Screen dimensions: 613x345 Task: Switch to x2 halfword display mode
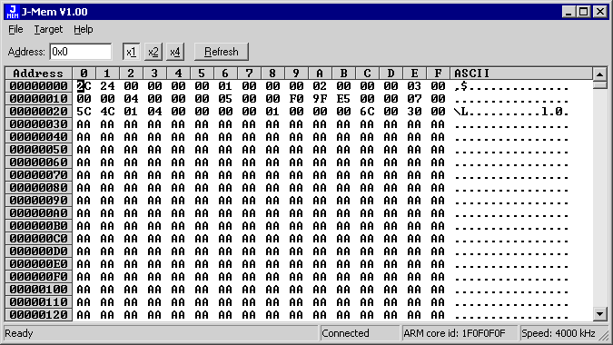153,52
